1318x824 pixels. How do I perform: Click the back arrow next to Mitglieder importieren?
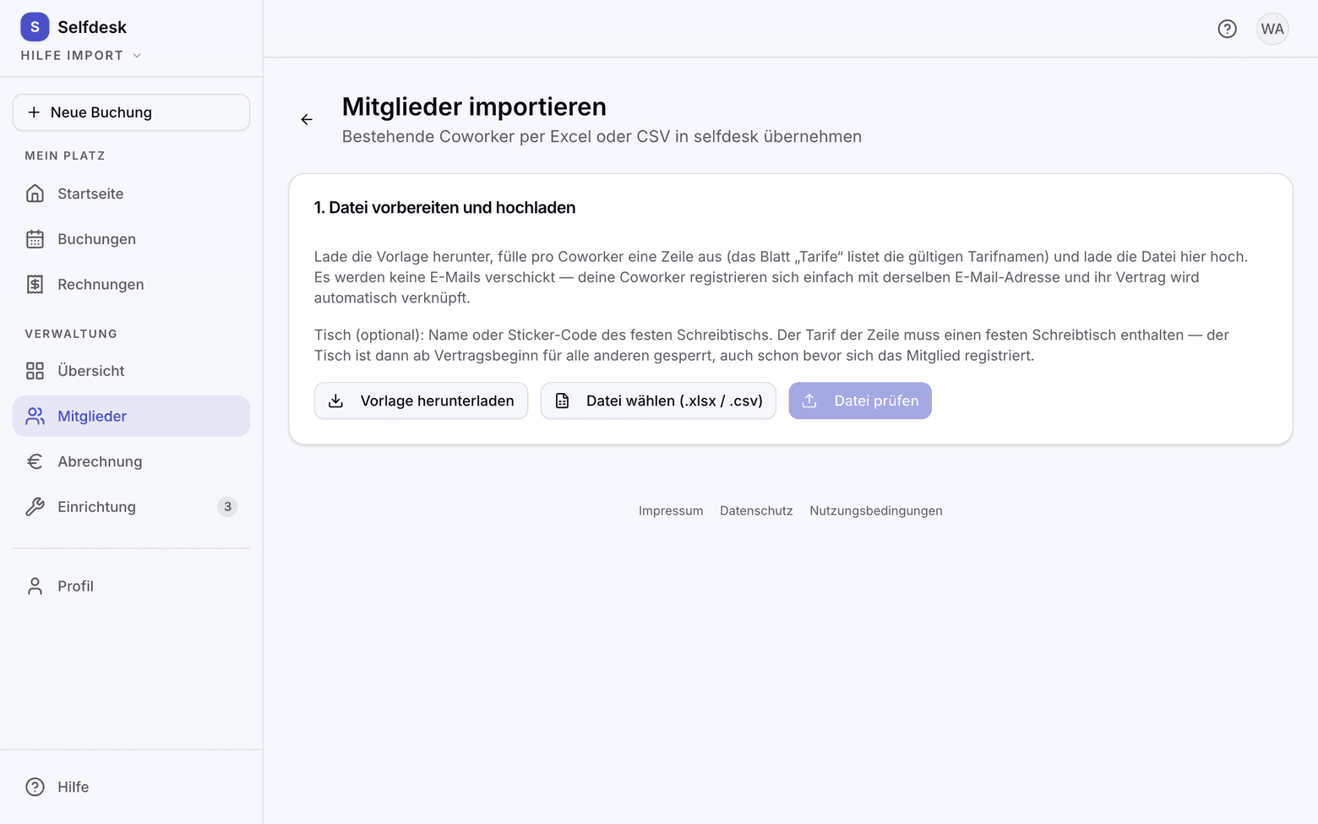pos(307,120)
